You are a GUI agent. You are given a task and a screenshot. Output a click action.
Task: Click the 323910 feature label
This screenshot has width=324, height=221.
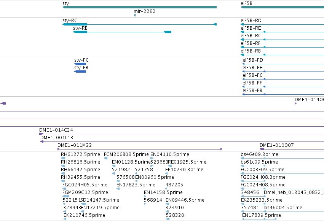pyautogui.click(x=175, y=208)
